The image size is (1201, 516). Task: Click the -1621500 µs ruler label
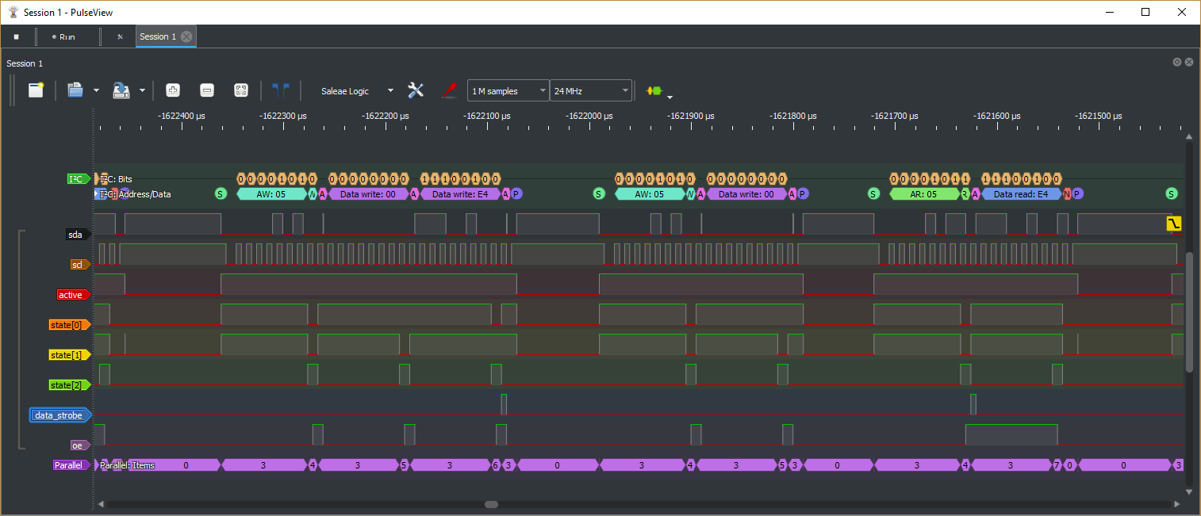tap(1099, 116)
